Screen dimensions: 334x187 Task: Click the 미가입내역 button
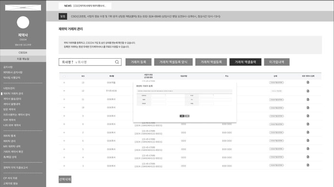click(277, 62)
